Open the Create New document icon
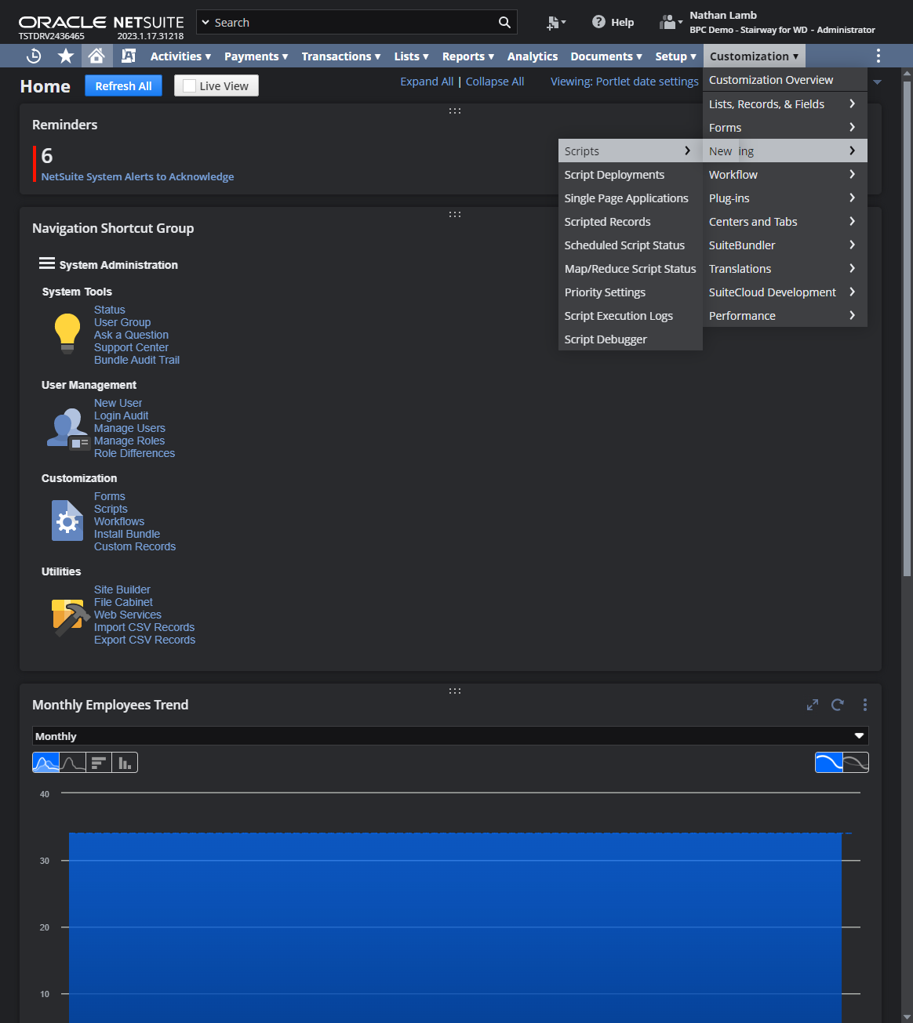913x1023 pixels. coord(556,23)
